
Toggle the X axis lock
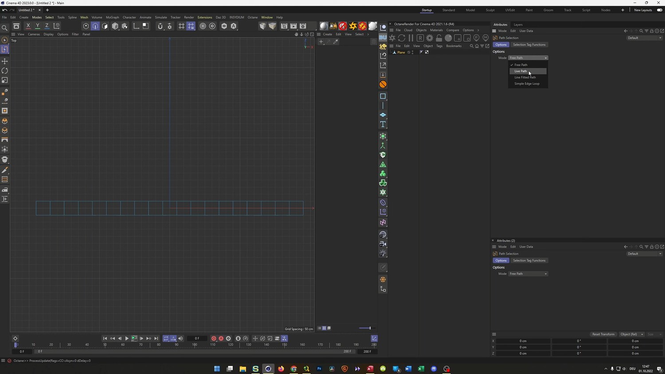coord(28,26)
